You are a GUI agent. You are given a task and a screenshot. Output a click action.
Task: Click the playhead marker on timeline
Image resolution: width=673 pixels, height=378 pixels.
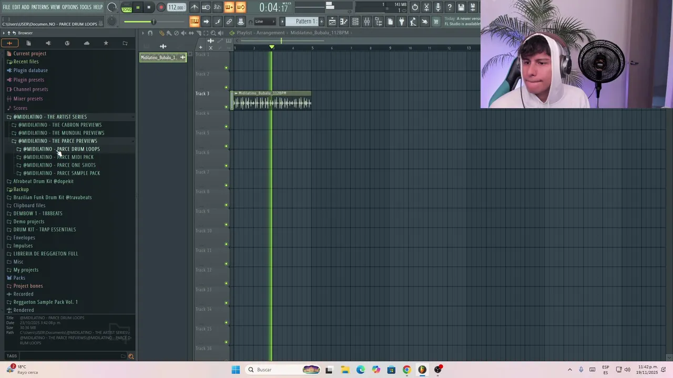(272, 47)
